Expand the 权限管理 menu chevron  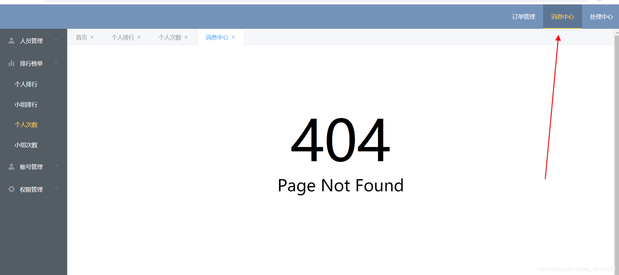click(x=56, y=189)
